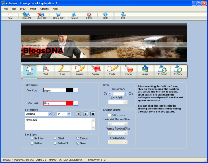Click the Glow Color browse button
Screen dimensions: 208x163
[x=76, y=103]
